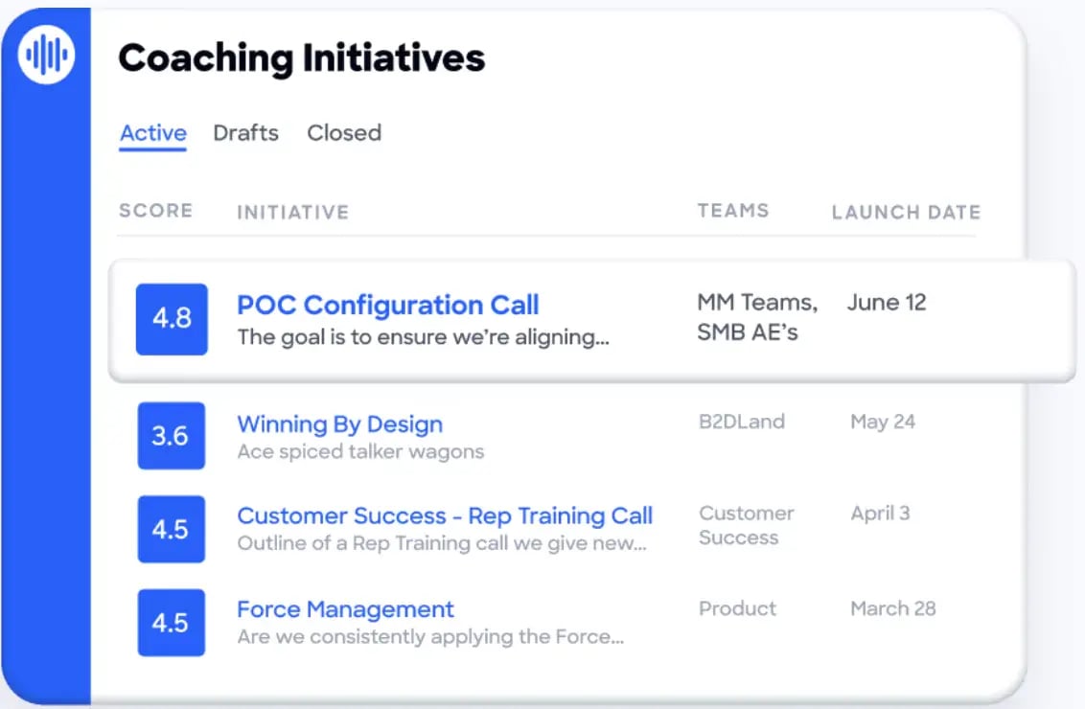Click the B2DLand team label
The width and height of the screenshot is (1085, 709).
pyautogui.click(x=741, y=422)
